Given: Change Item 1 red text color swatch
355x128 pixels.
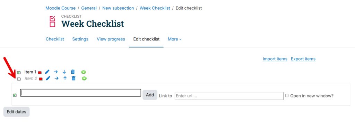Looking at the screenshot, I should coord(40,72).
